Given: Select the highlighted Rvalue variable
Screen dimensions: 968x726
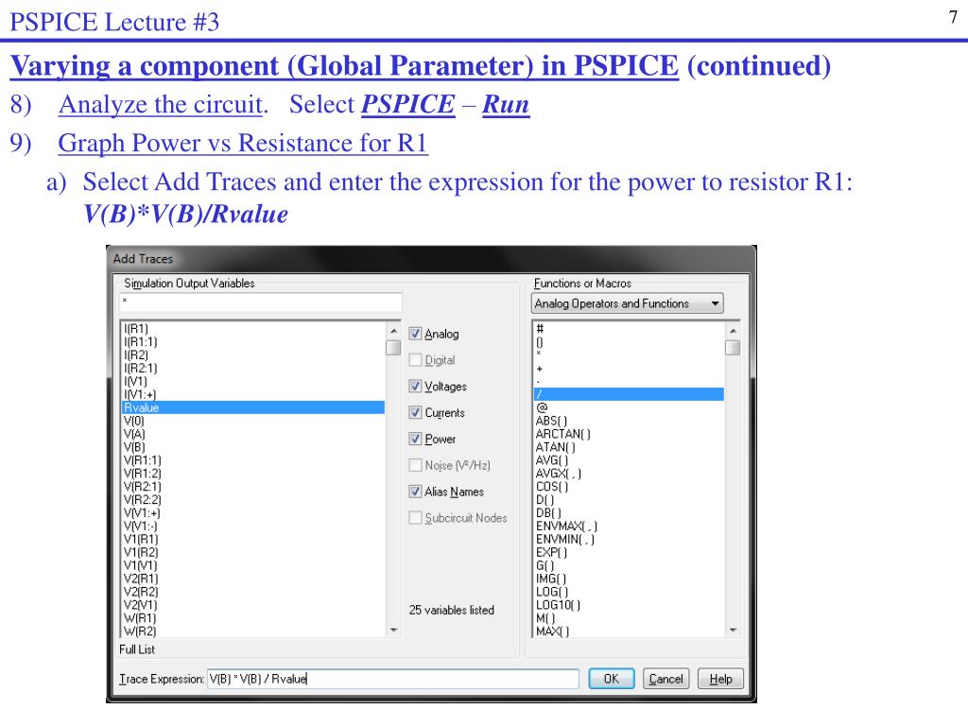Looking at the screenshot, I should click(x=253, y=407).
